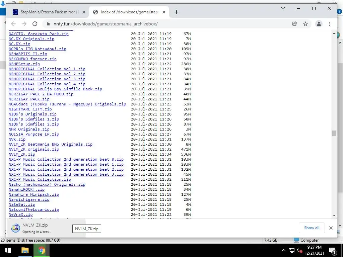Download NEHaBPITS II.zip
343x257 pixels.
coord(28,54)
